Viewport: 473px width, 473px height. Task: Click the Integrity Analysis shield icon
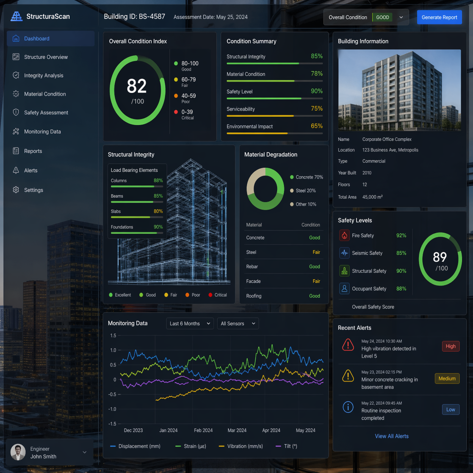[16, 75]
